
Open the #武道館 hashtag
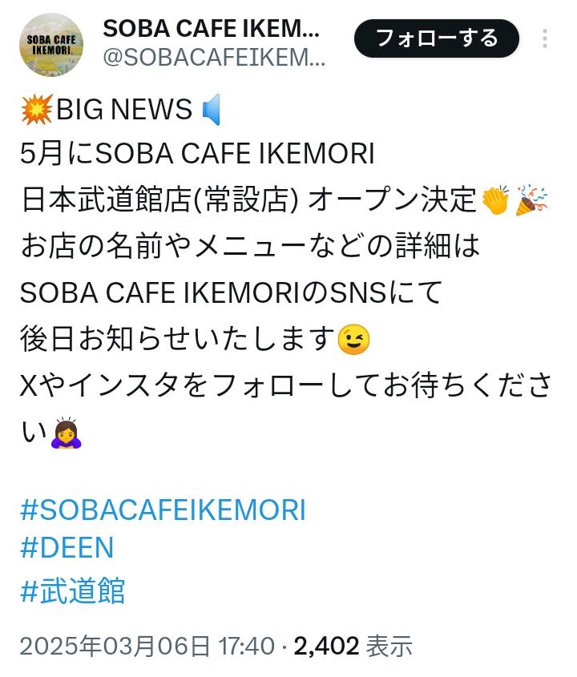point(73,590)
